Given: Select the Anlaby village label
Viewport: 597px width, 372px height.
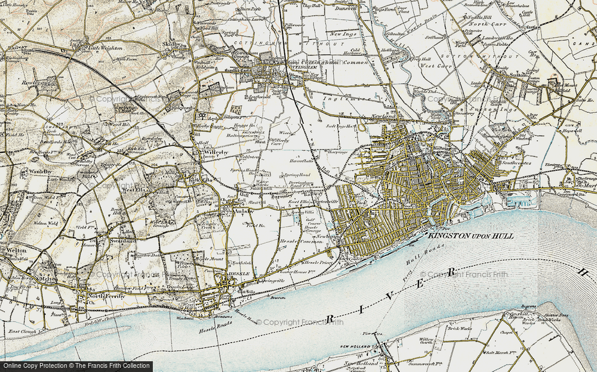Looking at the screenshot, I should [243, 211].
